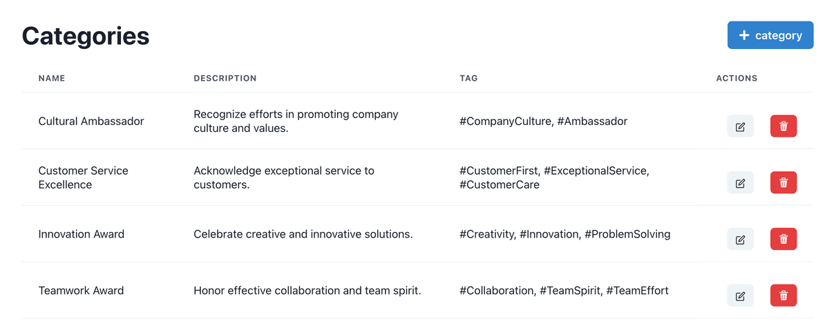The image size is (829, 328).
Task: Click the blue add category button
Action: (x=770, y=35)
